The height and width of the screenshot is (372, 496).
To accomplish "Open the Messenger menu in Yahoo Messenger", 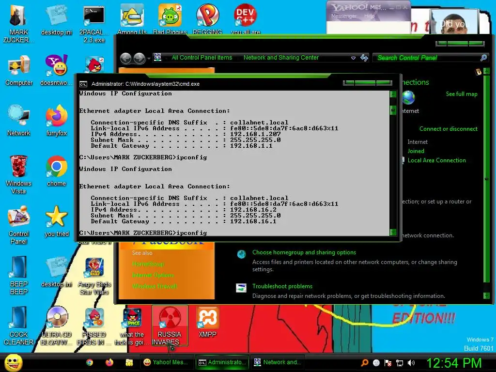I will 343,16.
